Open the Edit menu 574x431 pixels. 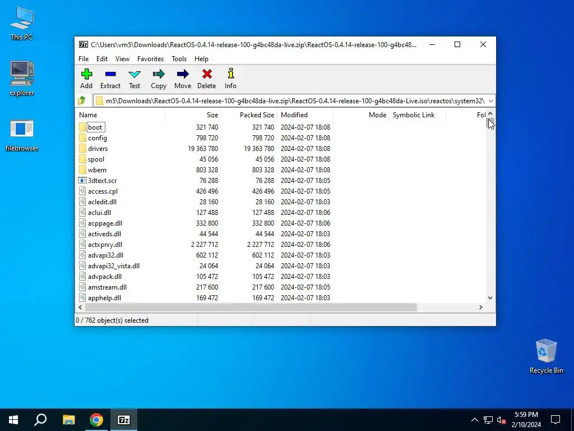click(x=102, y=58)
